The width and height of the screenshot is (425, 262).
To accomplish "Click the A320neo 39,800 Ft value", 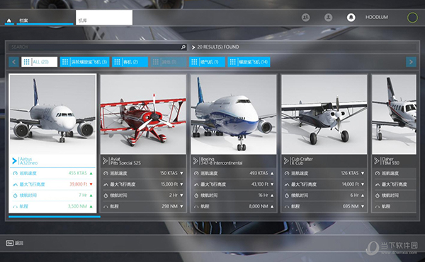I will click(79, 184).
